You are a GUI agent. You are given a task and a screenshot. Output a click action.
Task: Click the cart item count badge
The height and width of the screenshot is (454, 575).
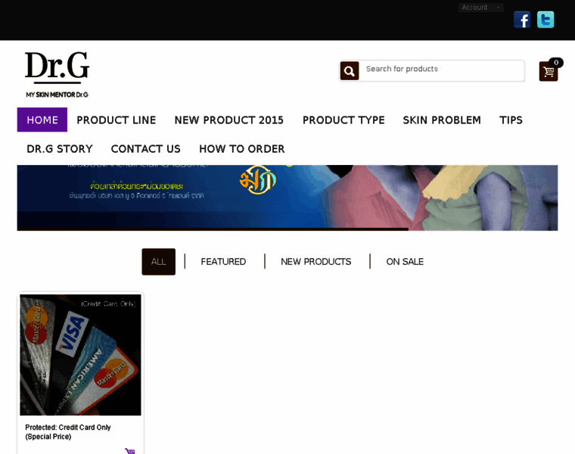pyautogui.click(x=556, y=62)
